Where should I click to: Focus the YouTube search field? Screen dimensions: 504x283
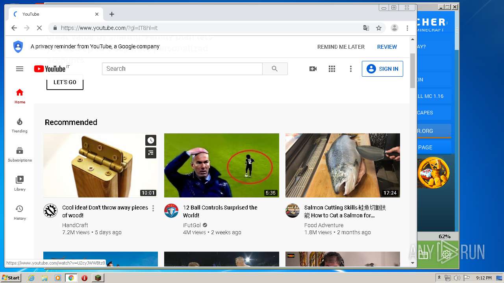pos(182,69)
